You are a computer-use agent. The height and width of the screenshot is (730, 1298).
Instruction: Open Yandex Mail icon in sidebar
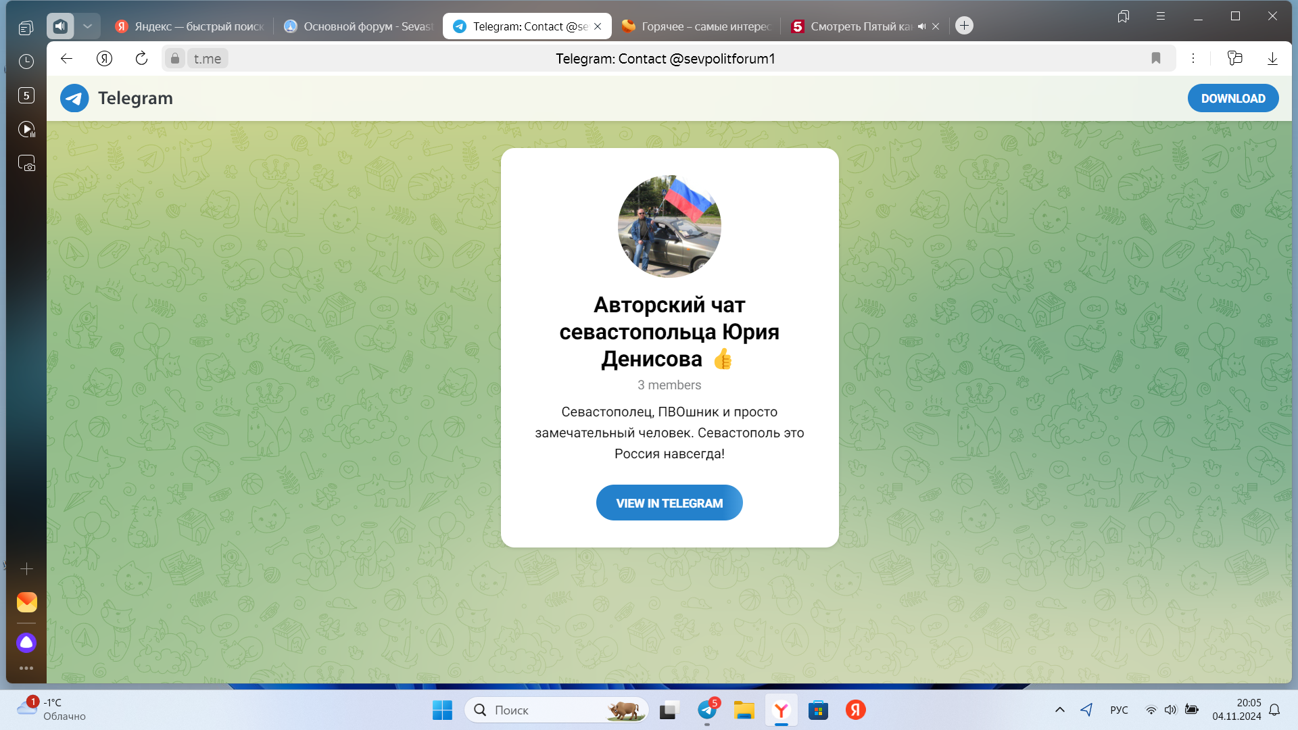(26, 602)
